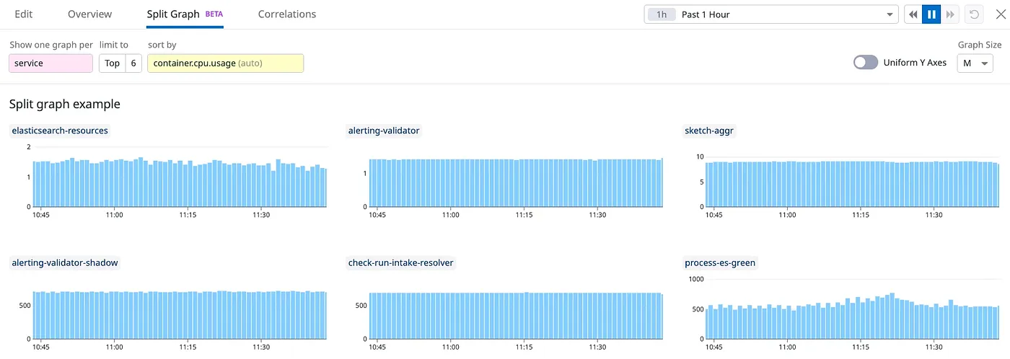Click the limit count value 6
The image size is (1010, 359).
tap(133, 63)
